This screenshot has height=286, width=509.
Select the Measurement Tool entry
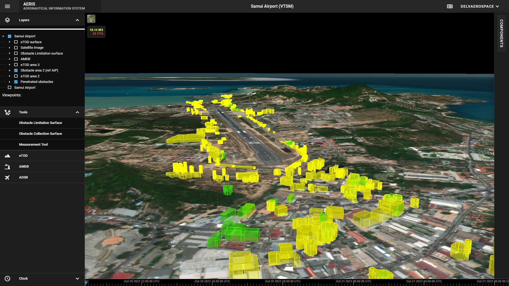(33, 145)
